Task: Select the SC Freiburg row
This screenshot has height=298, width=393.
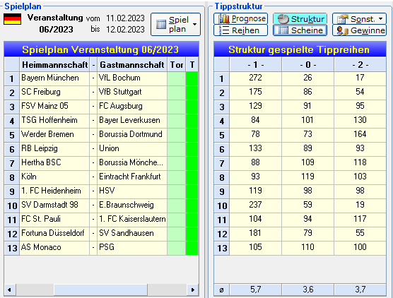Action: pos(101,93)
